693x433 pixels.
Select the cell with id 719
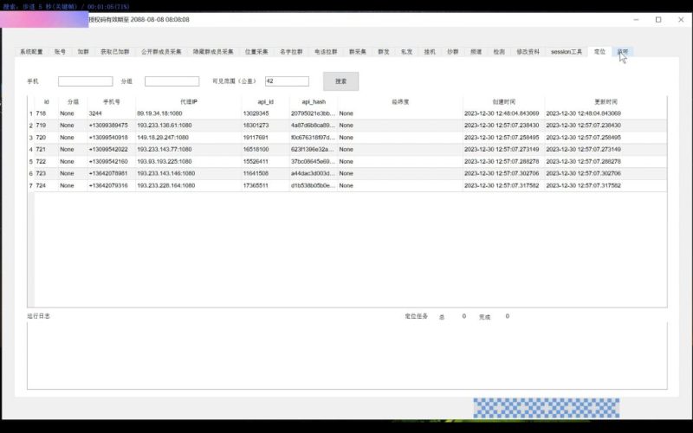[47, 126]
